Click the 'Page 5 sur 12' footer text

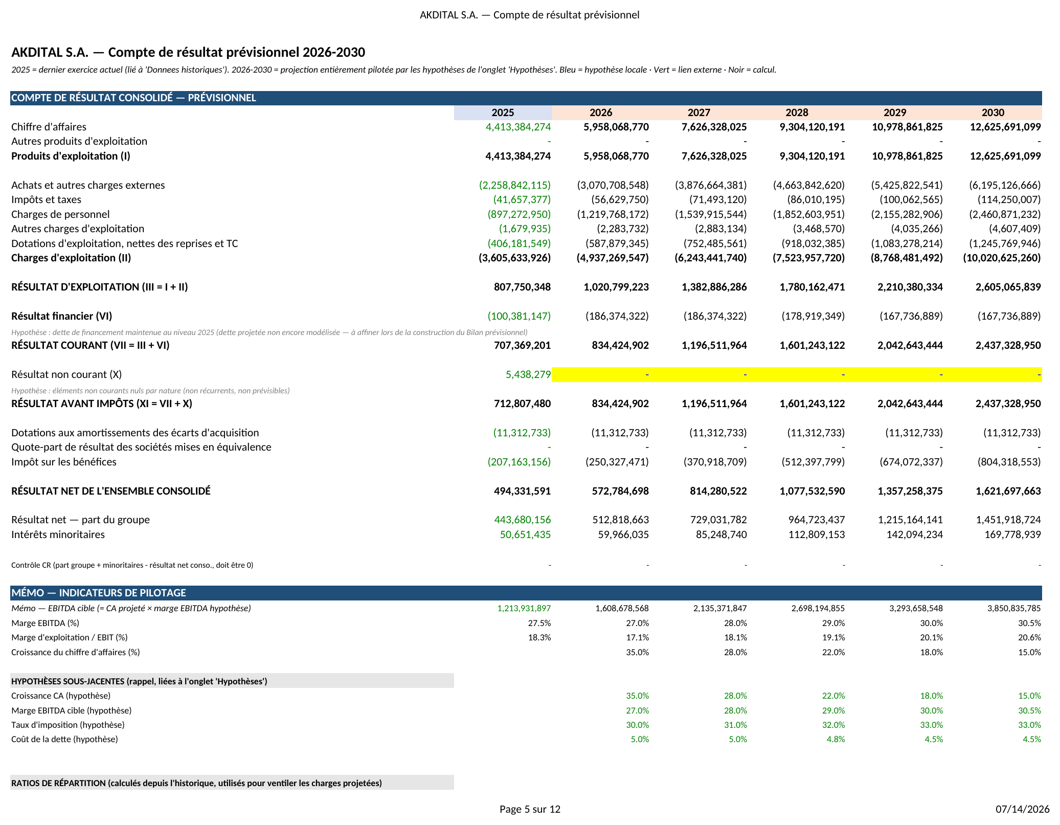[x=530, y=809]
